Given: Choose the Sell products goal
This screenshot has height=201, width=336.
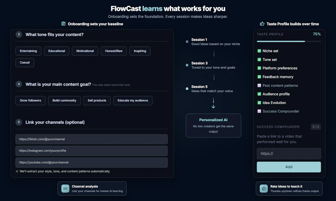Looking at the screenshot, I should (97, 100).
